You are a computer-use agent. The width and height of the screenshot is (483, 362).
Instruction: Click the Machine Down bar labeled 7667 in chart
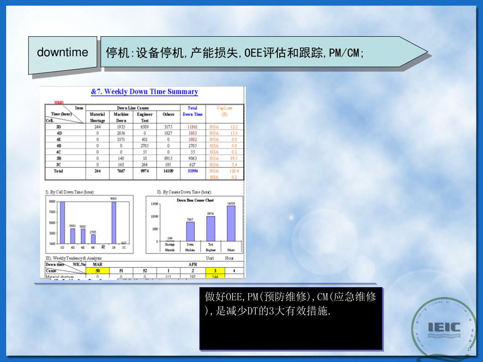191,231
